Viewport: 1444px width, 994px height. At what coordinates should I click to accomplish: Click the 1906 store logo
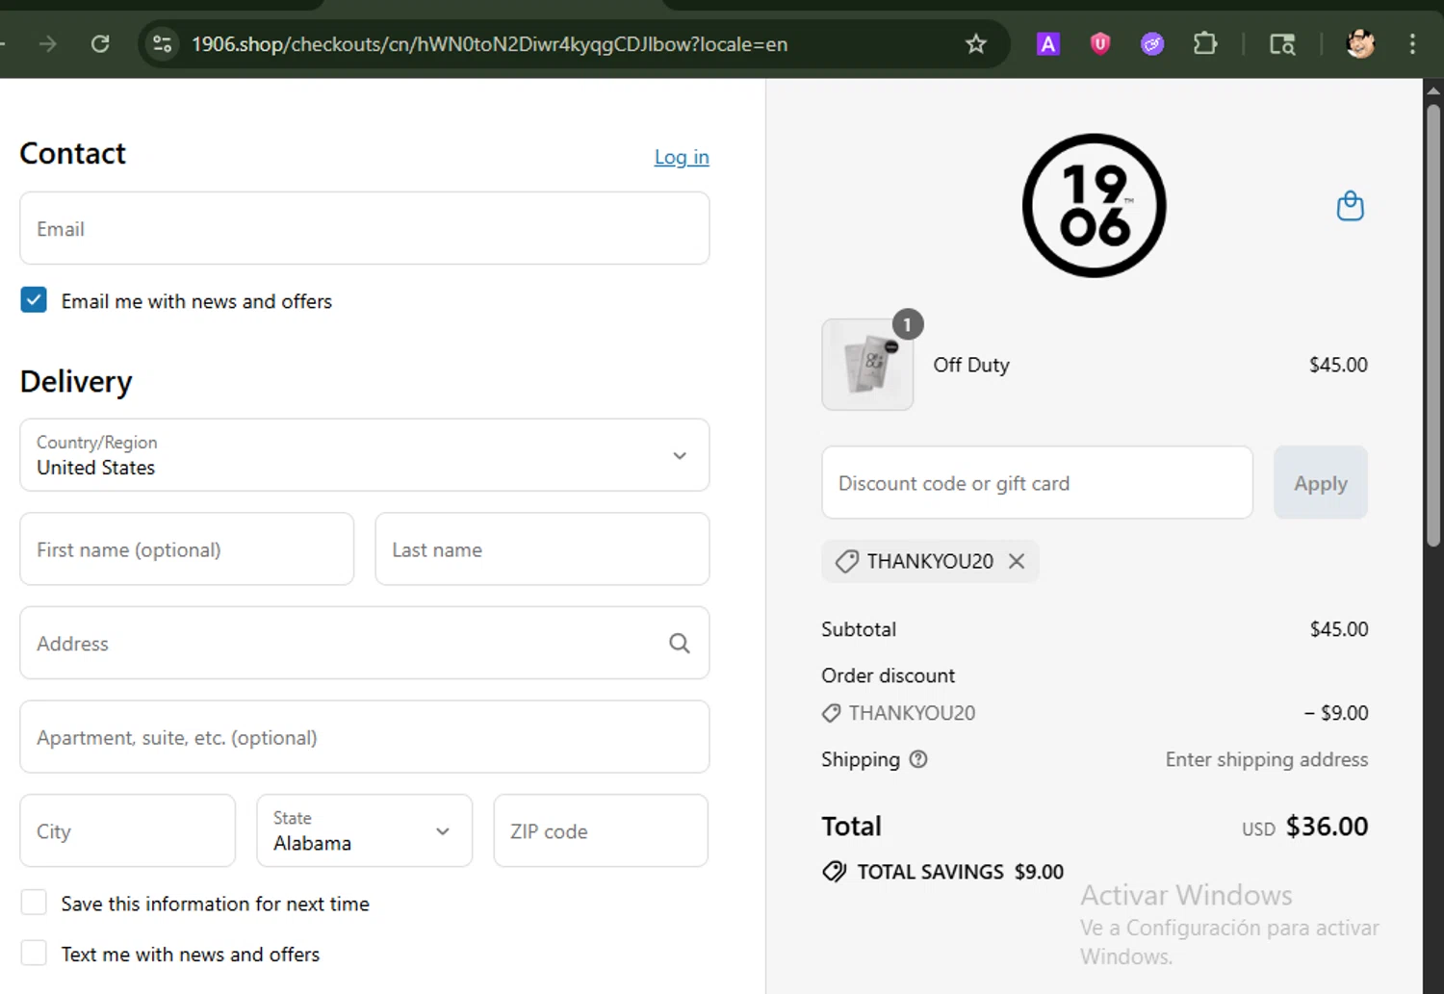click(1094, 205)
